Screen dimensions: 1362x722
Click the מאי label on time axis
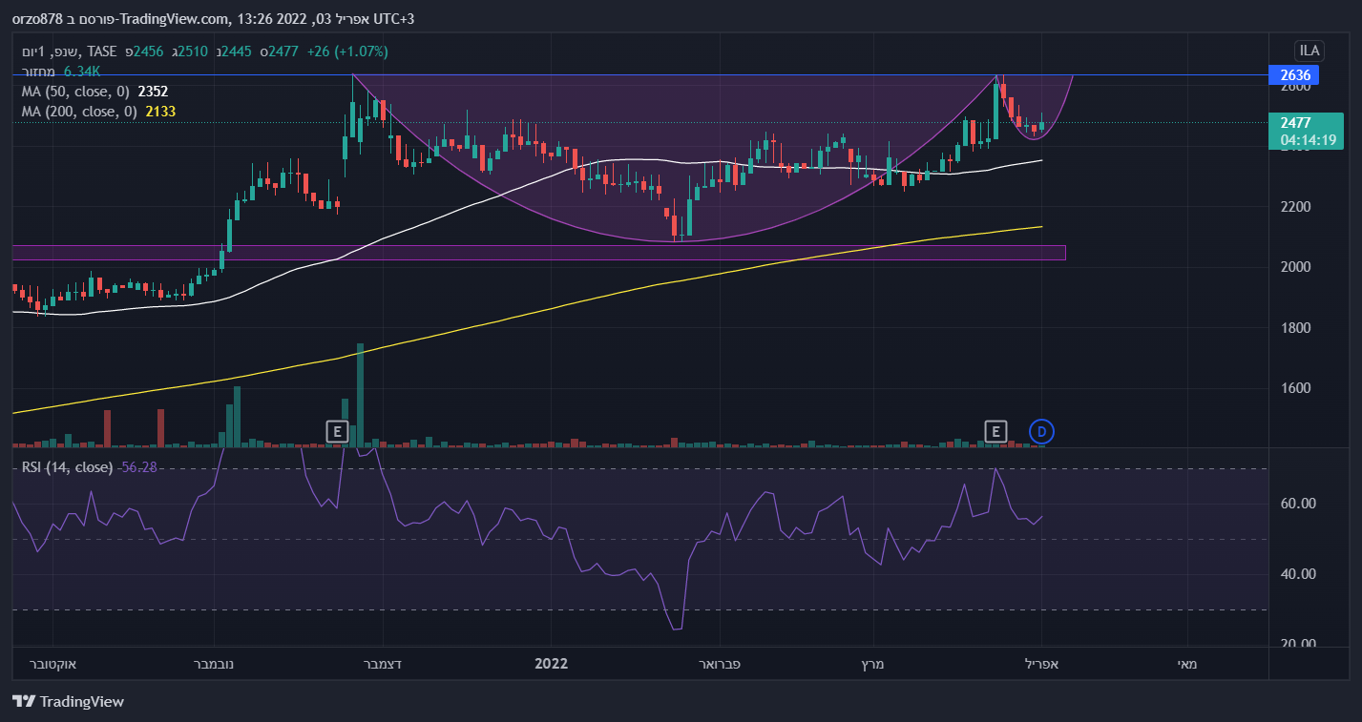(x=1186, y=664)
